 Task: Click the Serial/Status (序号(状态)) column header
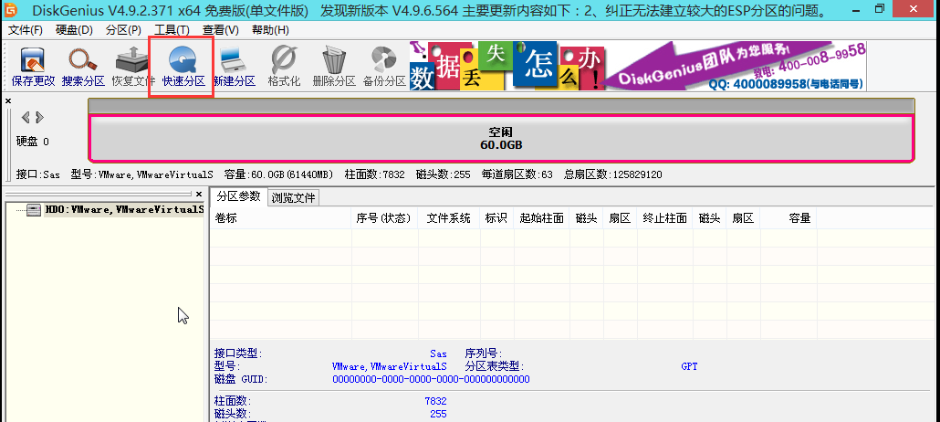coord(384,218)
